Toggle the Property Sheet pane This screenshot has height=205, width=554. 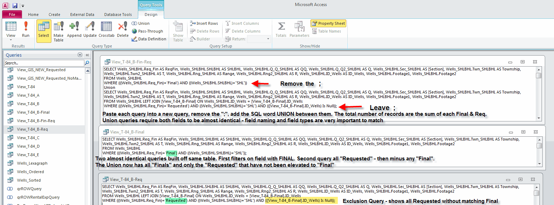328,23
